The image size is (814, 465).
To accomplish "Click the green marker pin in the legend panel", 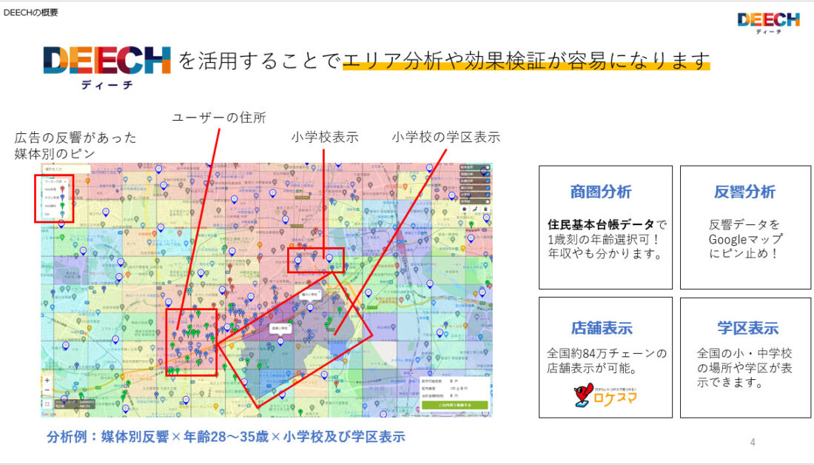I will [63, 205].
